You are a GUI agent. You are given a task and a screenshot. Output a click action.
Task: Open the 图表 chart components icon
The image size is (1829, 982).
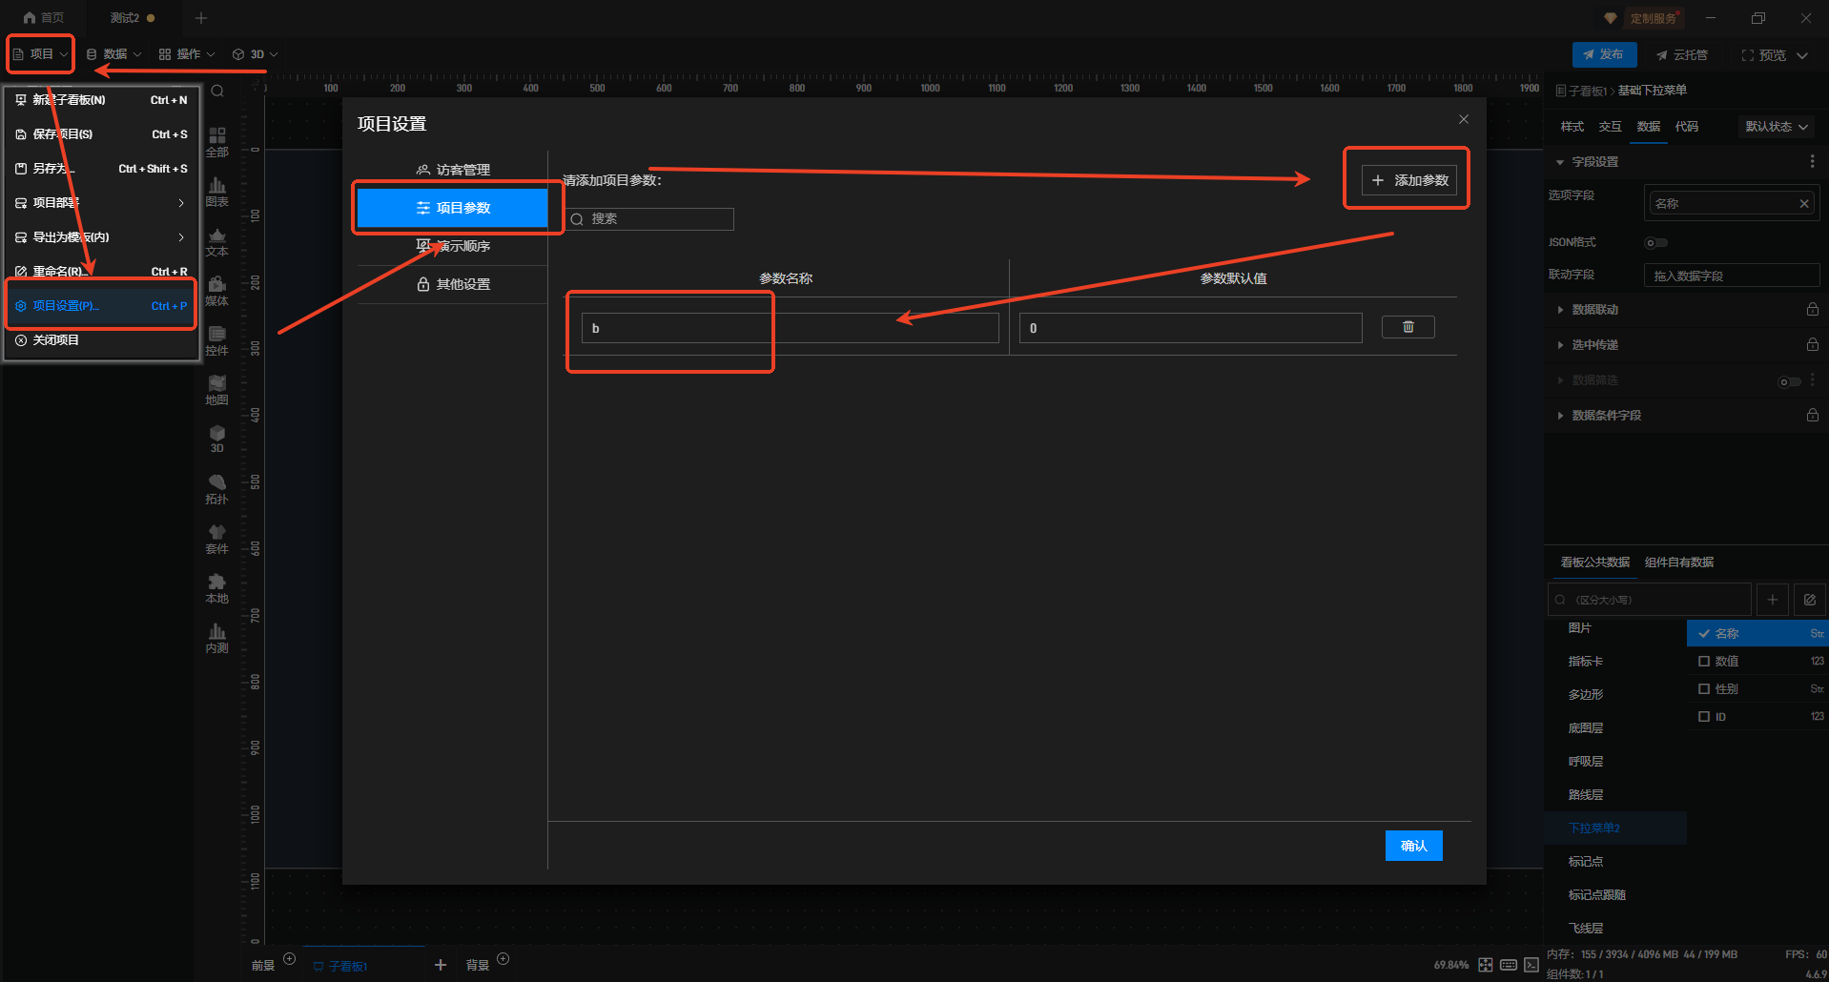[217, 192]
